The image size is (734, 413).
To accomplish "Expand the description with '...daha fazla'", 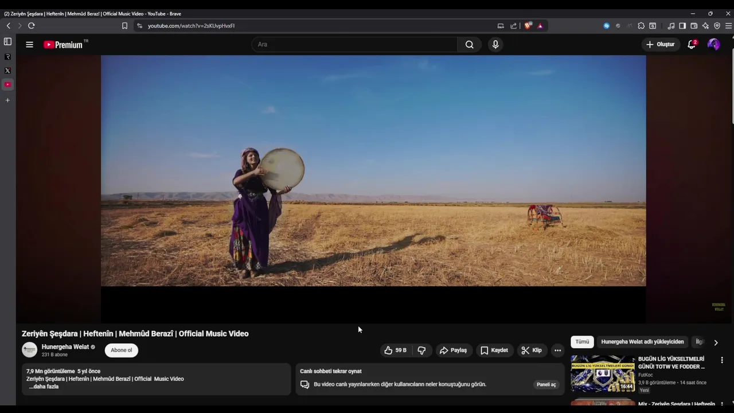I will (44, 387).
